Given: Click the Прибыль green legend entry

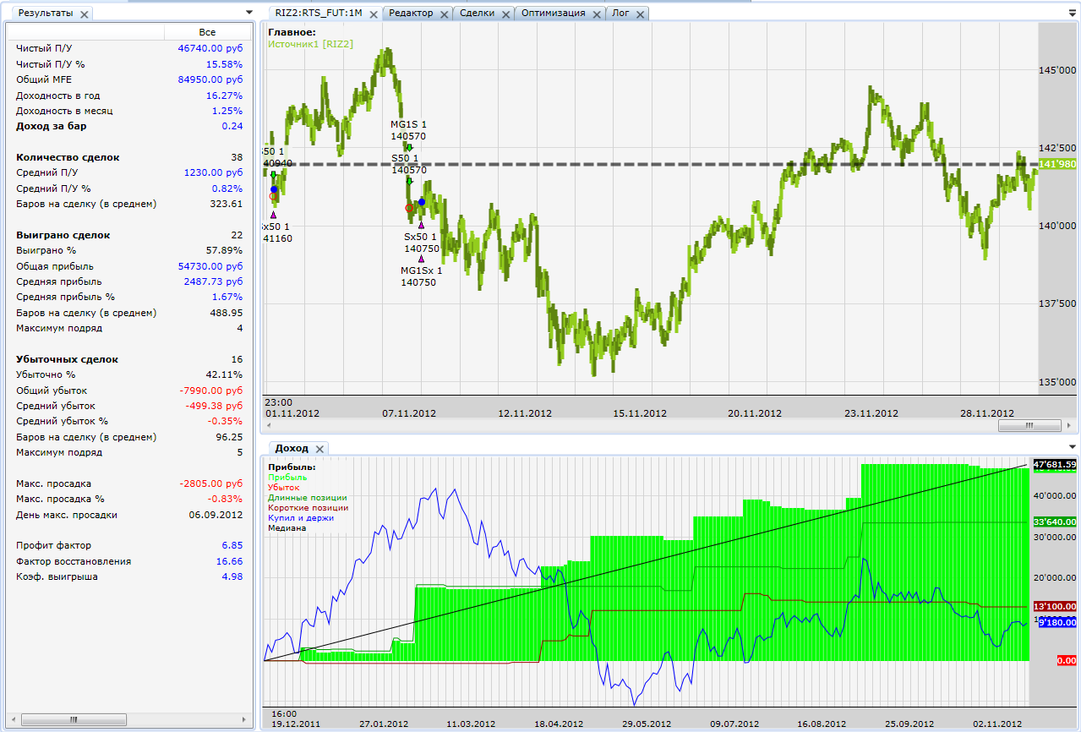Looking at the screenshot, I should click(287, 478).
